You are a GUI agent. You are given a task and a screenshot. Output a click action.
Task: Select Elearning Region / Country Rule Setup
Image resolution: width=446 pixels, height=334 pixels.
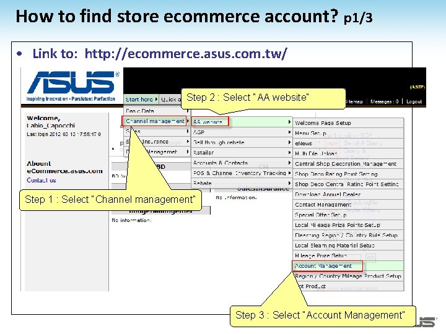point(348,236)
